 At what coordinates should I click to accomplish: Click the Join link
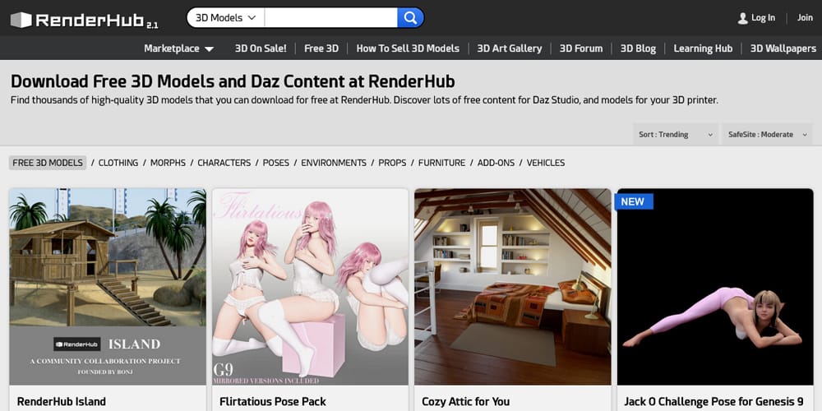tap(805, 18)
